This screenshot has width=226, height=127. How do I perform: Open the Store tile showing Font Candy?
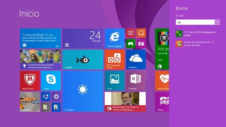point(162,49)
